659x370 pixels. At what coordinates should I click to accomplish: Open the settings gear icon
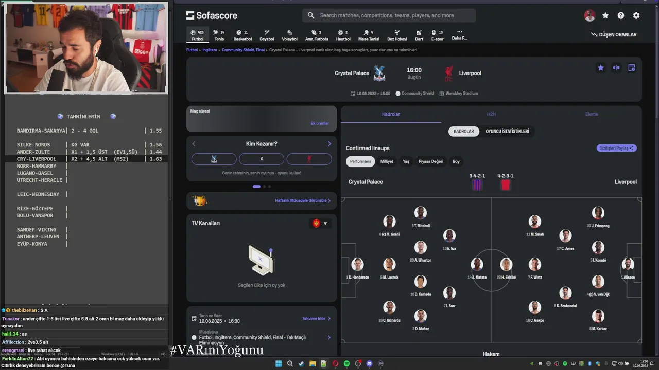click(636, 15)
